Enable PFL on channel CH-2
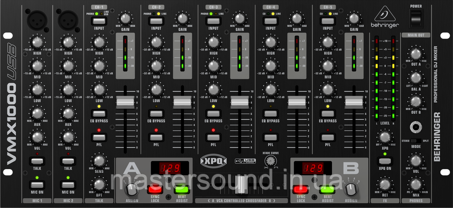This screenshot has width=453, height=208. pos(156,137)
